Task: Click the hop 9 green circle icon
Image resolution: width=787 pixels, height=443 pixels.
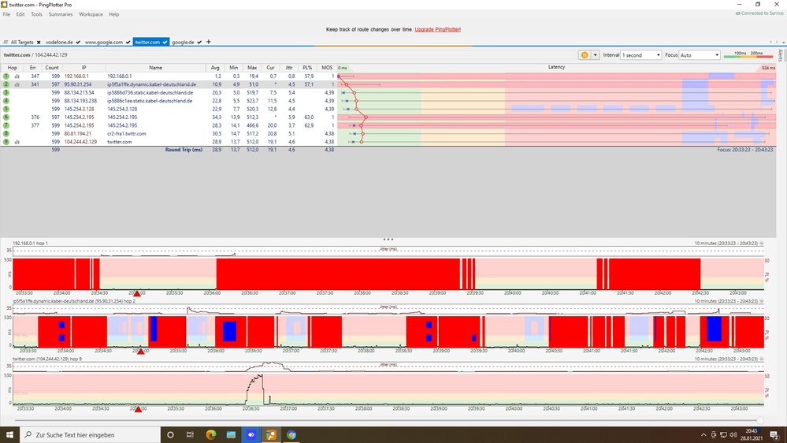Action: (6, 142)
